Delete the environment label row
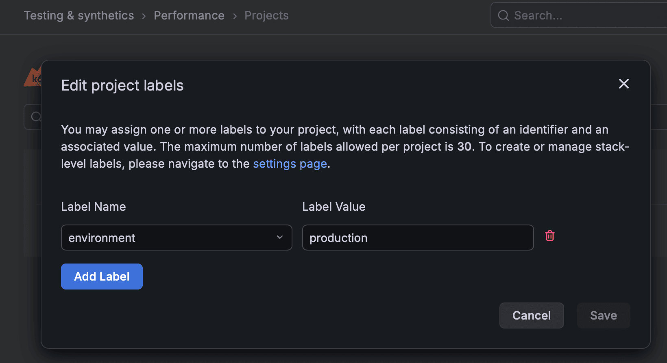 coord(550,236)
